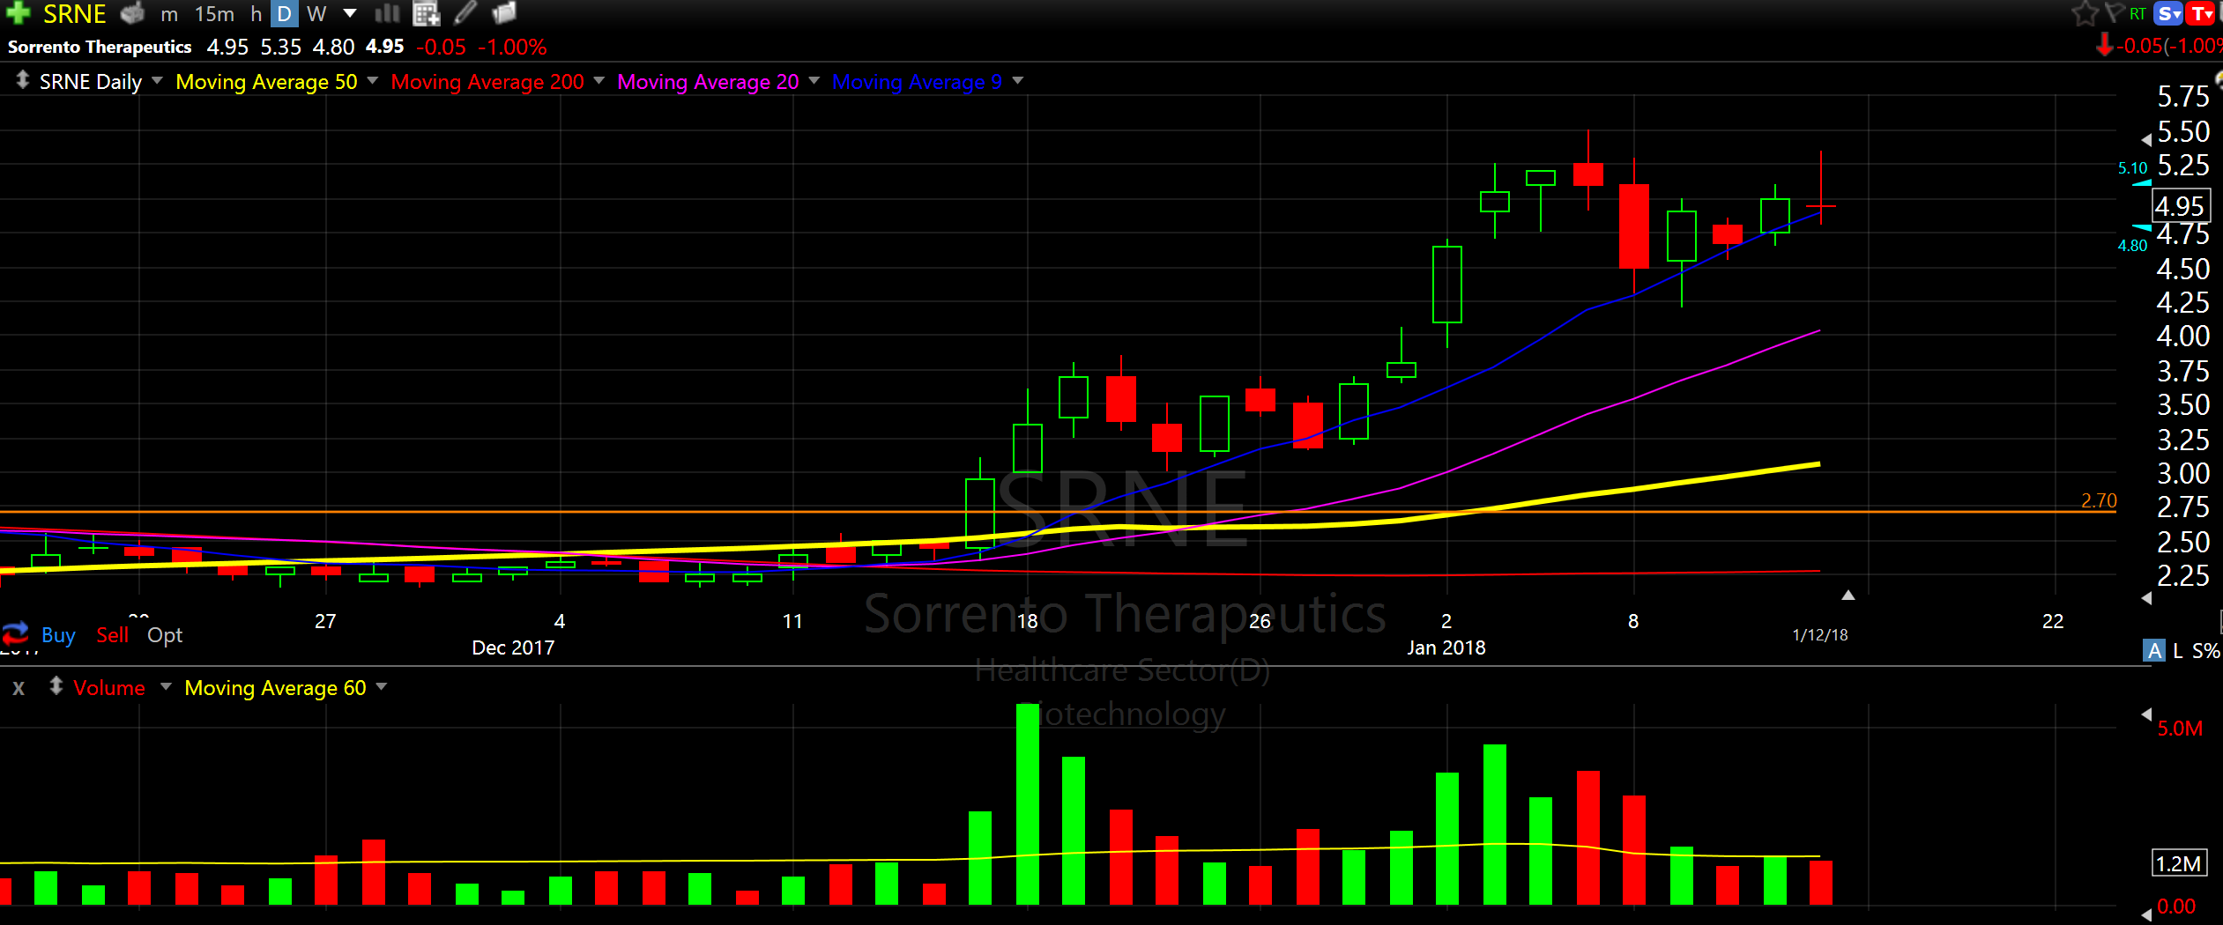2223x925 pixels.
Task: Click the 5.0M volume scale label
Action: tap(2180, 729)
